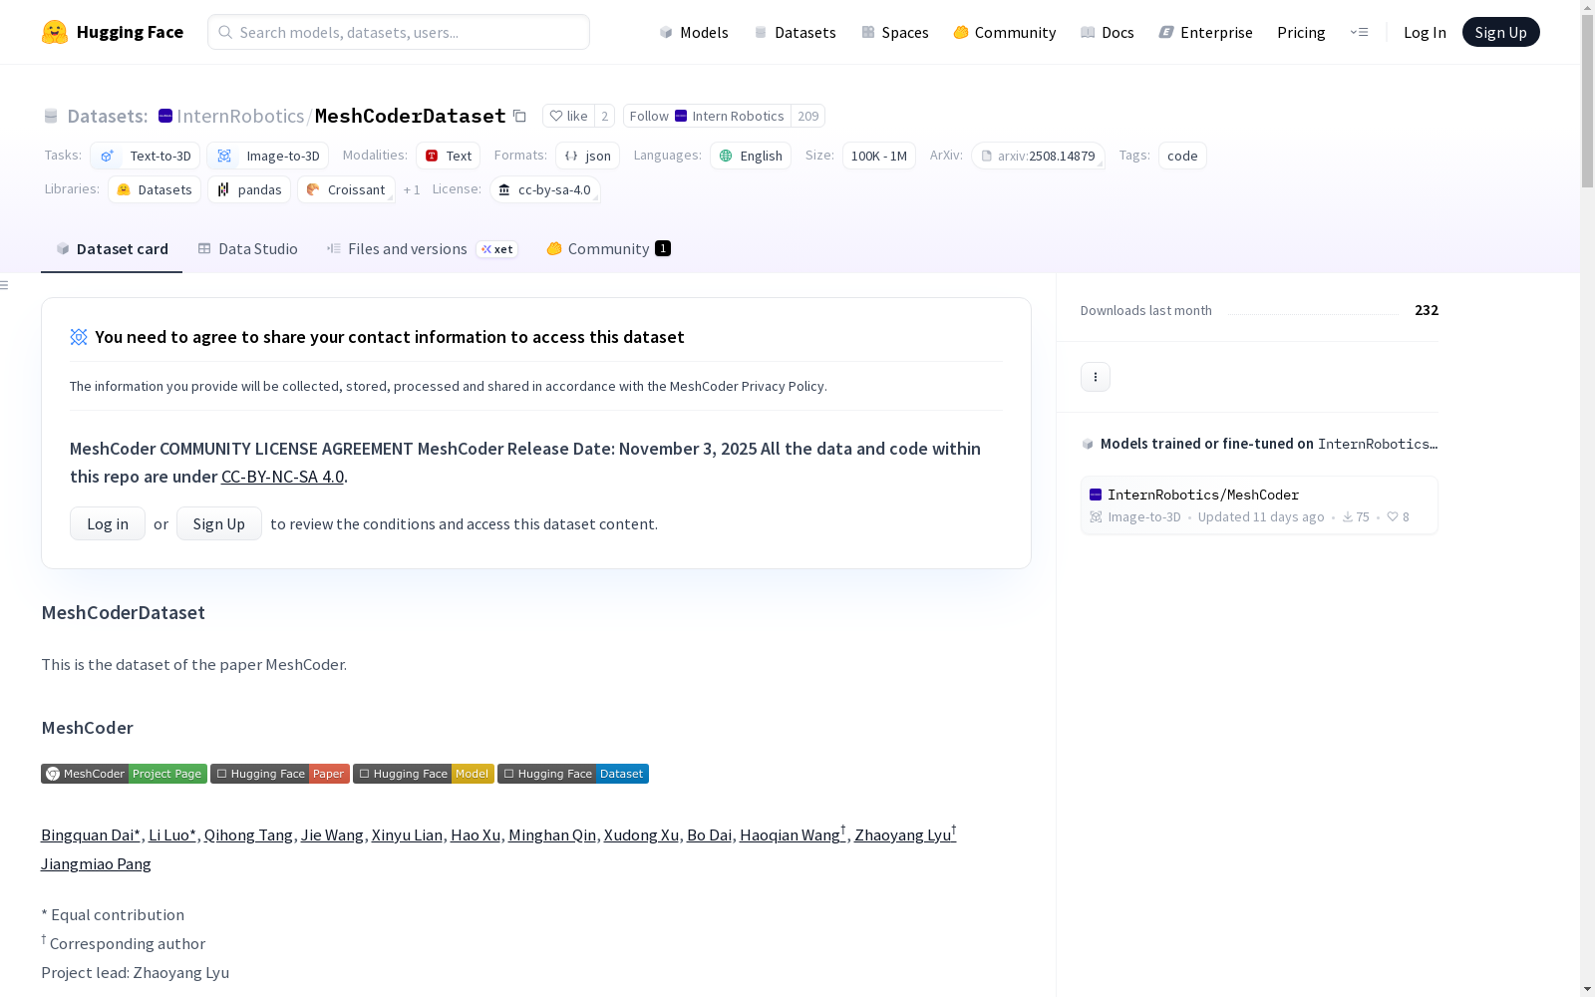Open author link Bo Dai
The width and height of the screenshot is (1595, 997).
pos(709,835)
